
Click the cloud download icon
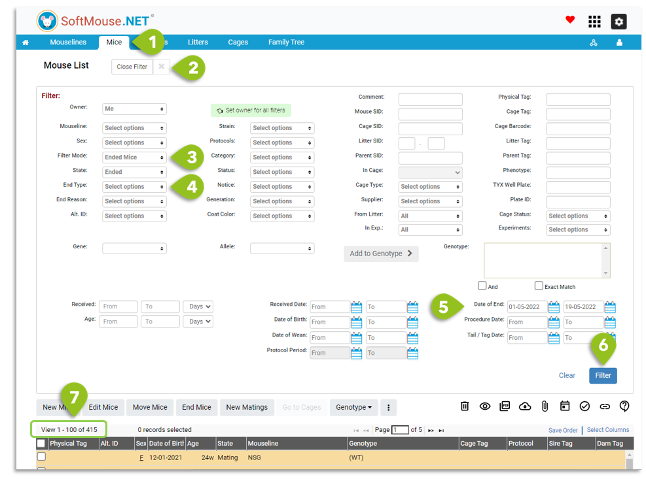(x=524, y=406)
